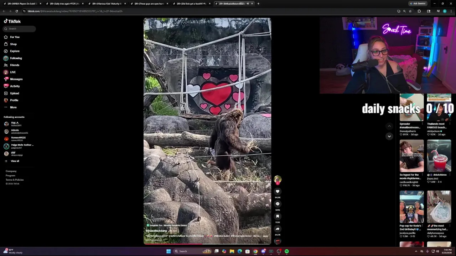Open the Romeo49525 following account

tap(15, 139)
